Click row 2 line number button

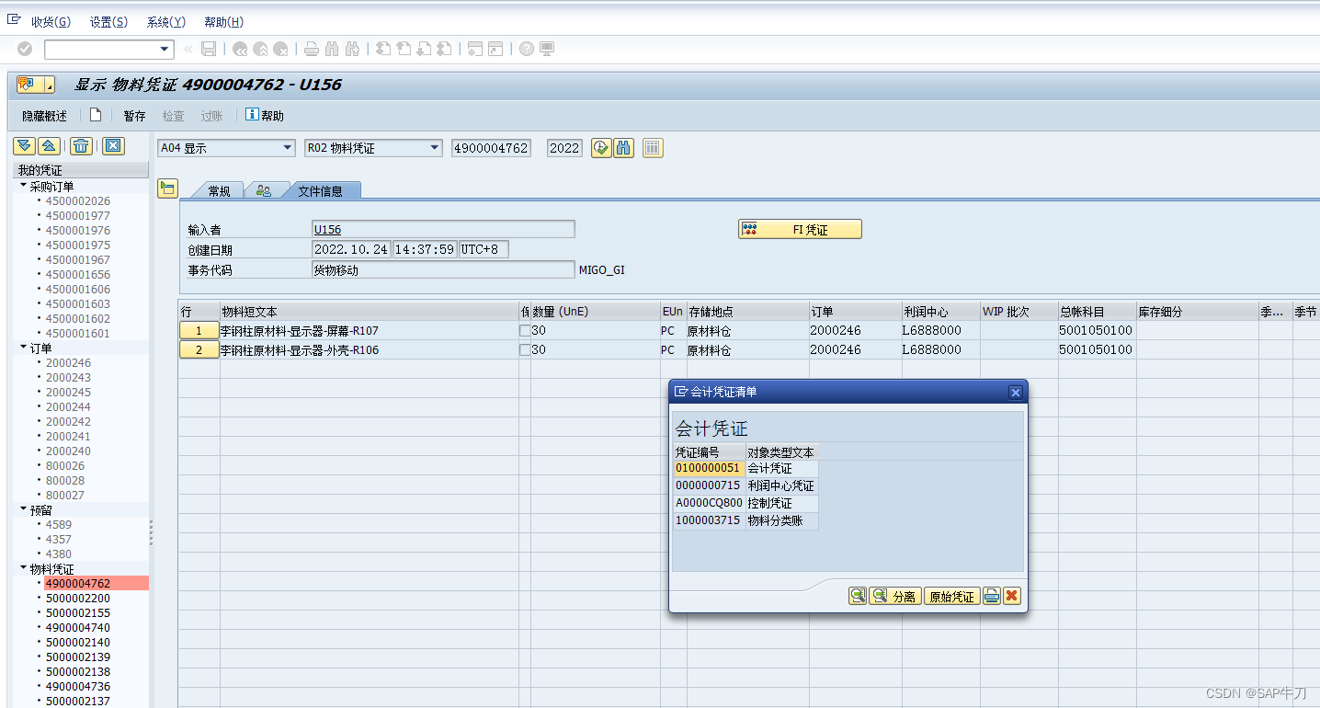[199, 349]
